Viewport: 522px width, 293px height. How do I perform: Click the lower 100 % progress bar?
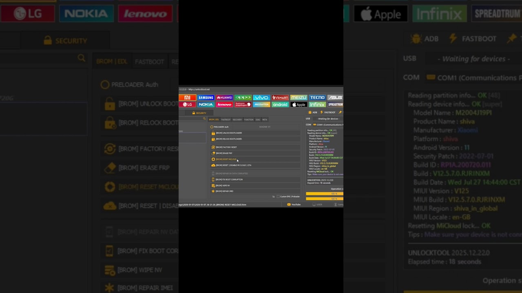tap(325, 199)
